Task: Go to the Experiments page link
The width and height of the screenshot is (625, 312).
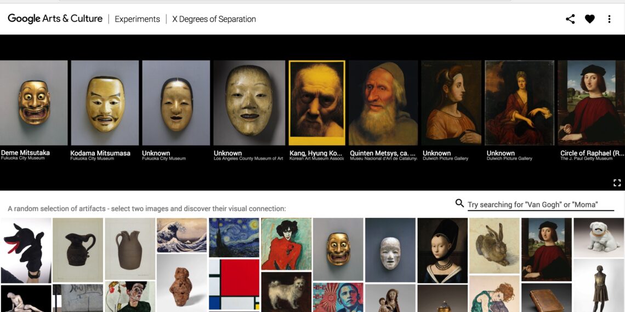Action: 137,19
